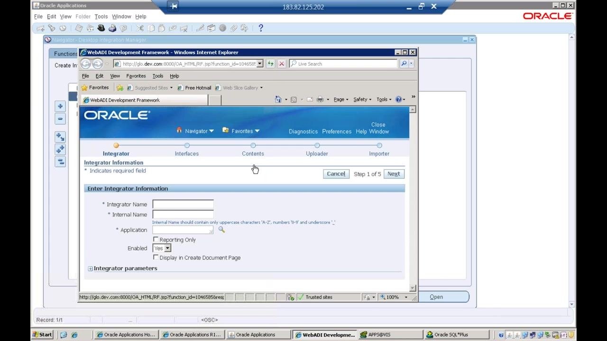The image size is (607, 341).
Task: Click the plus icon in Navigator left panel
Action: 60,106
